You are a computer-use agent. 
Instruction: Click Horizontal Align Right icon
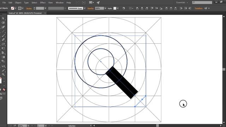tap(147, 8)
